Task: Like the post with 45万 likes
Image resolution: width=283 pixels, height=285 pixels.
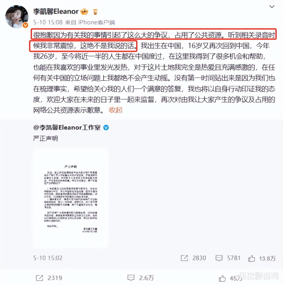Action: pyautogui.click(x=231, y=278)
